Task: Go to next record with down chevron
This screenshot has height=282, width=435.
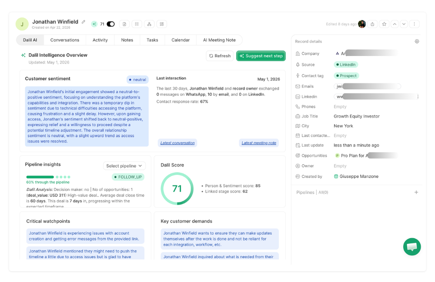Action: pyautogui.click(x=404, y=24)
